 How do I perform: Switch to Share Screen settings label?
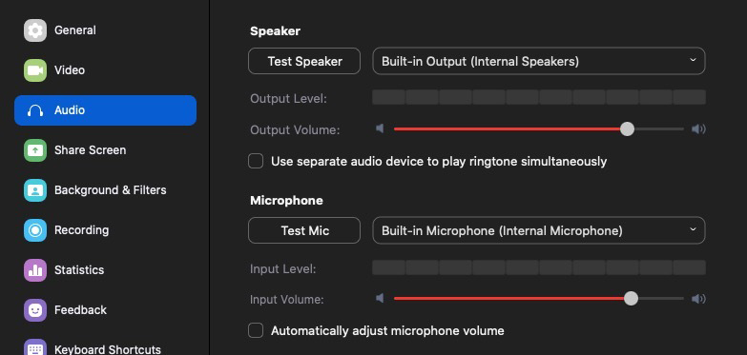90,150
